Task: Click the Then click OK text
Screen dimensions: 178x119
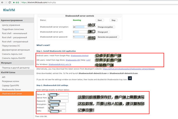Action: [41, 116]
